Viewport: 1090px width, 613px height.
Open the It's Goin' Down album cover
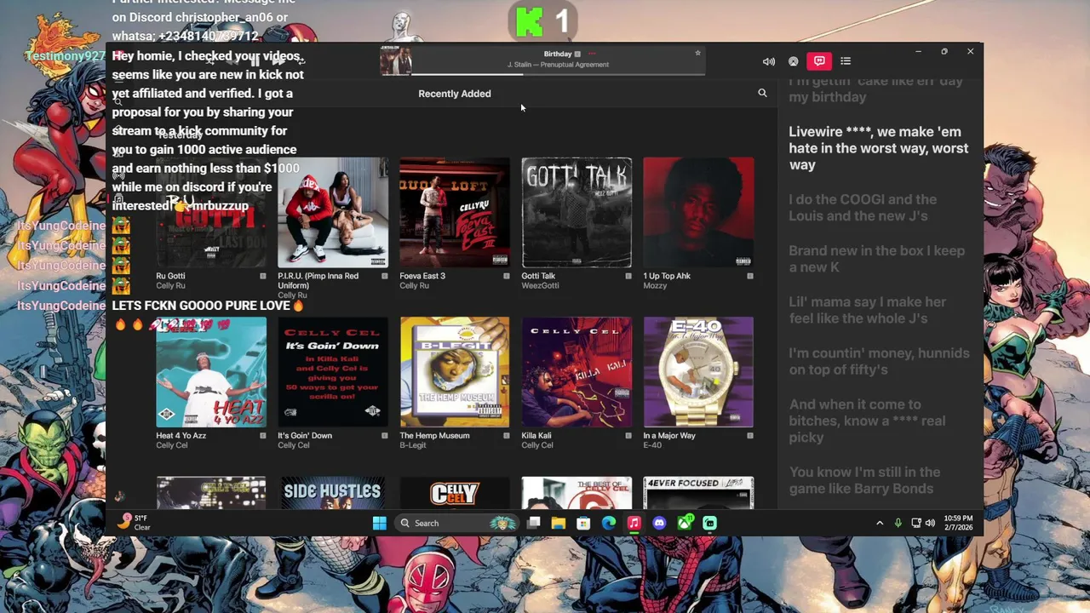333,372
